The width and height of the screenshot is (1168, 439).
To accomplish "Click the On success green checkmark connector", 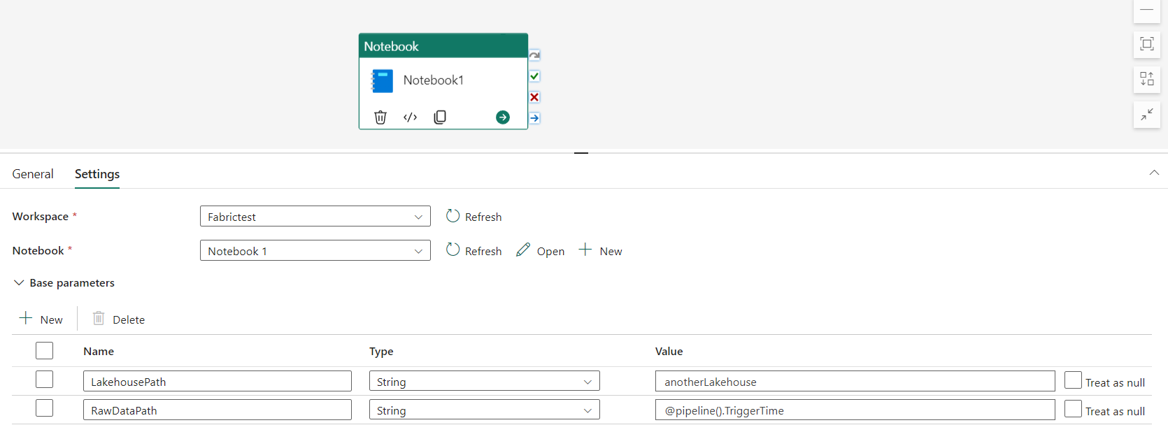I will (x=534, y=76).
